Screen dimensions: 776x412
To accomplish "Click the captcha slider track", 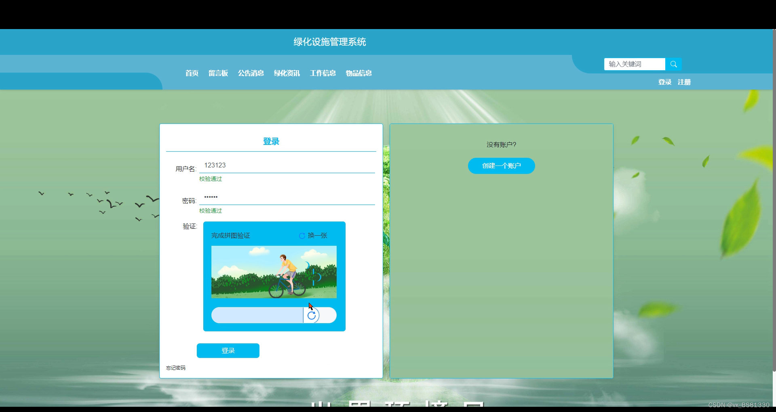I will pyautogui.click(x=274, y=315).
